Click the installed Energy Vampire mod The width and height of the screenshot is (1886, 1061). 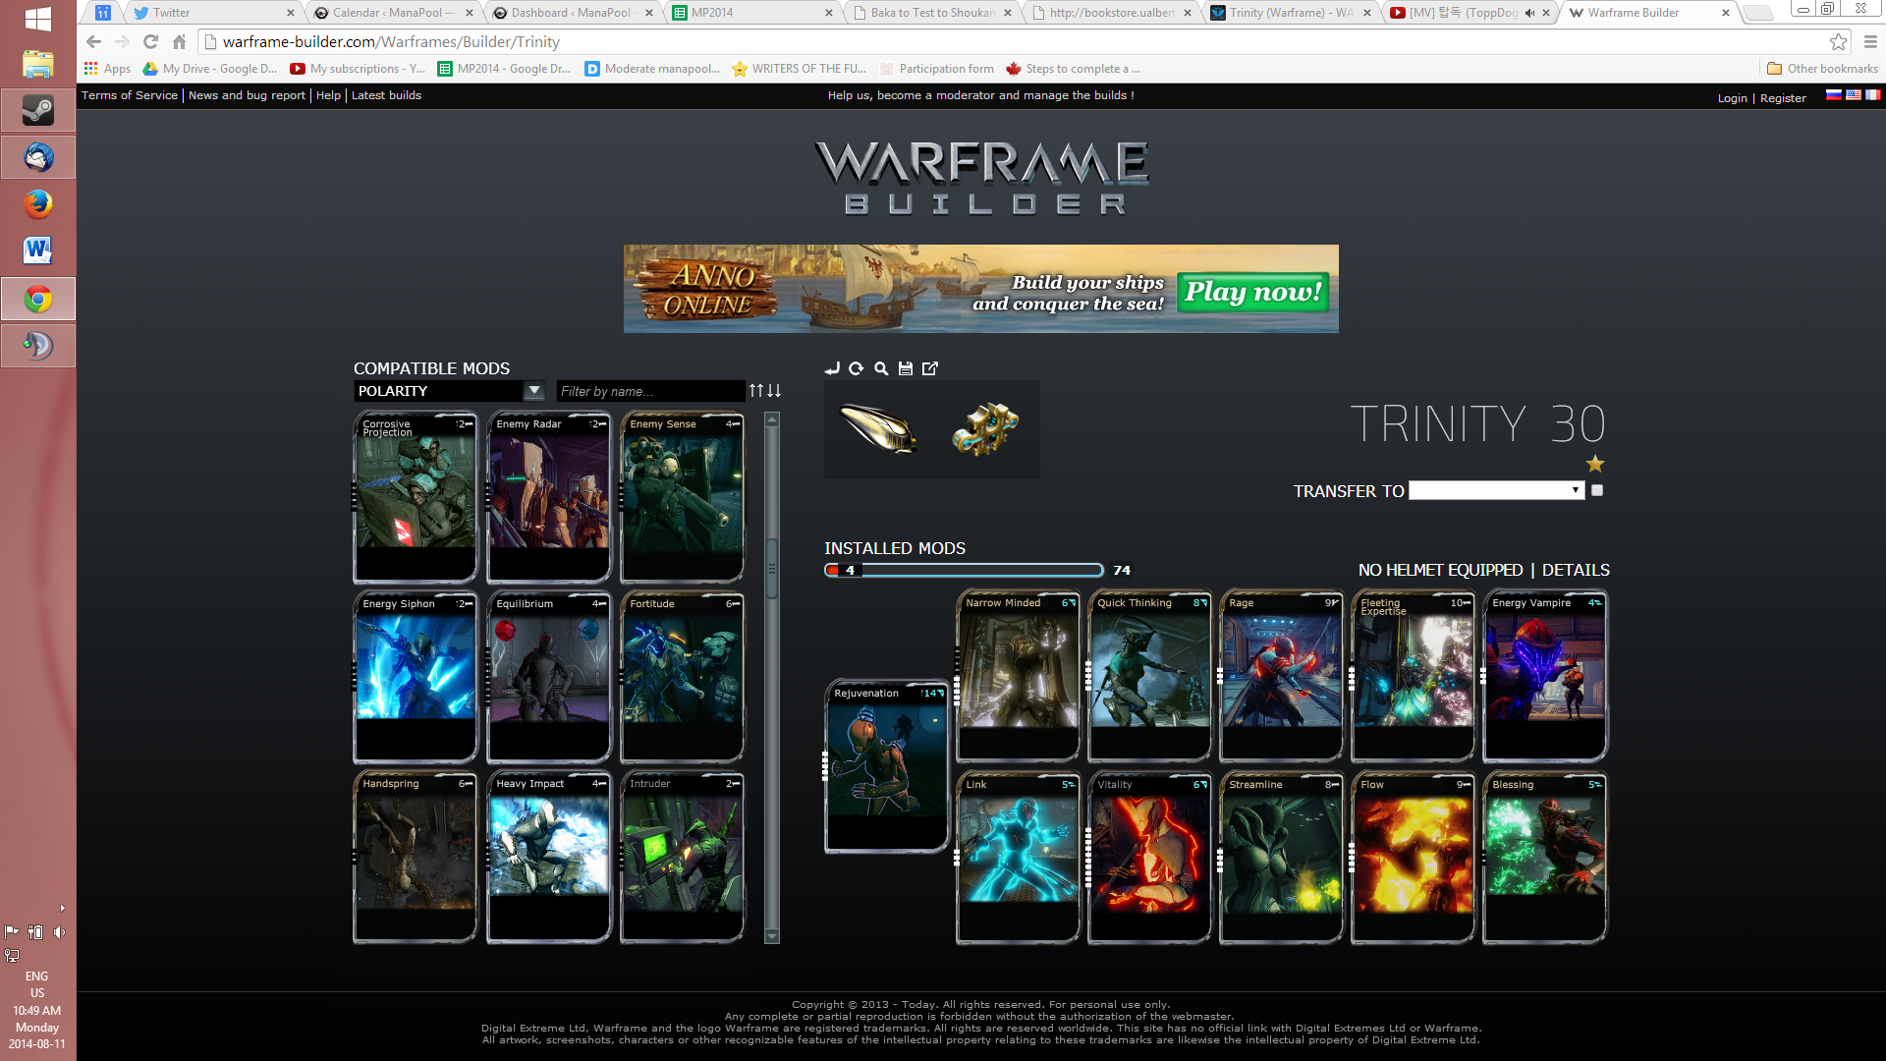[x=1545, y=676]
